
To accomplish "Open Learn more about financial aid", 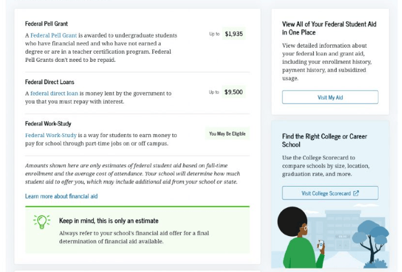I will [x=61, y=196].
